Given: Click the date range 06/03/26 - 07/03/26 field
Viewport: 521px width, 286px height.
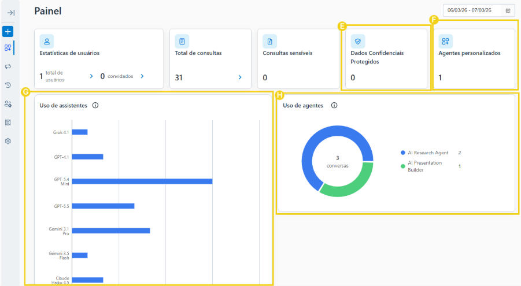Looking at the screenshot, I should (x=479, y=10).
